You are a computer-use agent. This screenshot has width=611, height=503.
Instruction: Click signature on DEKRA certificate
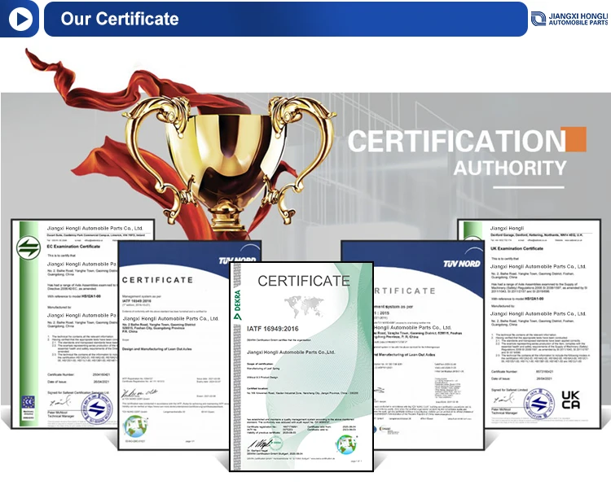click(262, 444)
